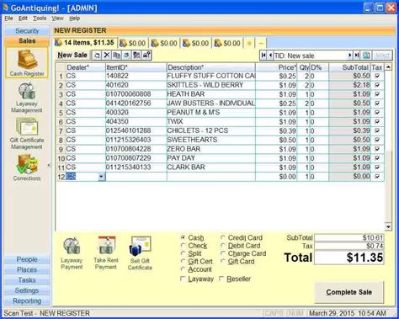Viewport: 399px width, 319px height.
Task: Expand the Reporting sidebar section
Action: click(x=27, y=300)
